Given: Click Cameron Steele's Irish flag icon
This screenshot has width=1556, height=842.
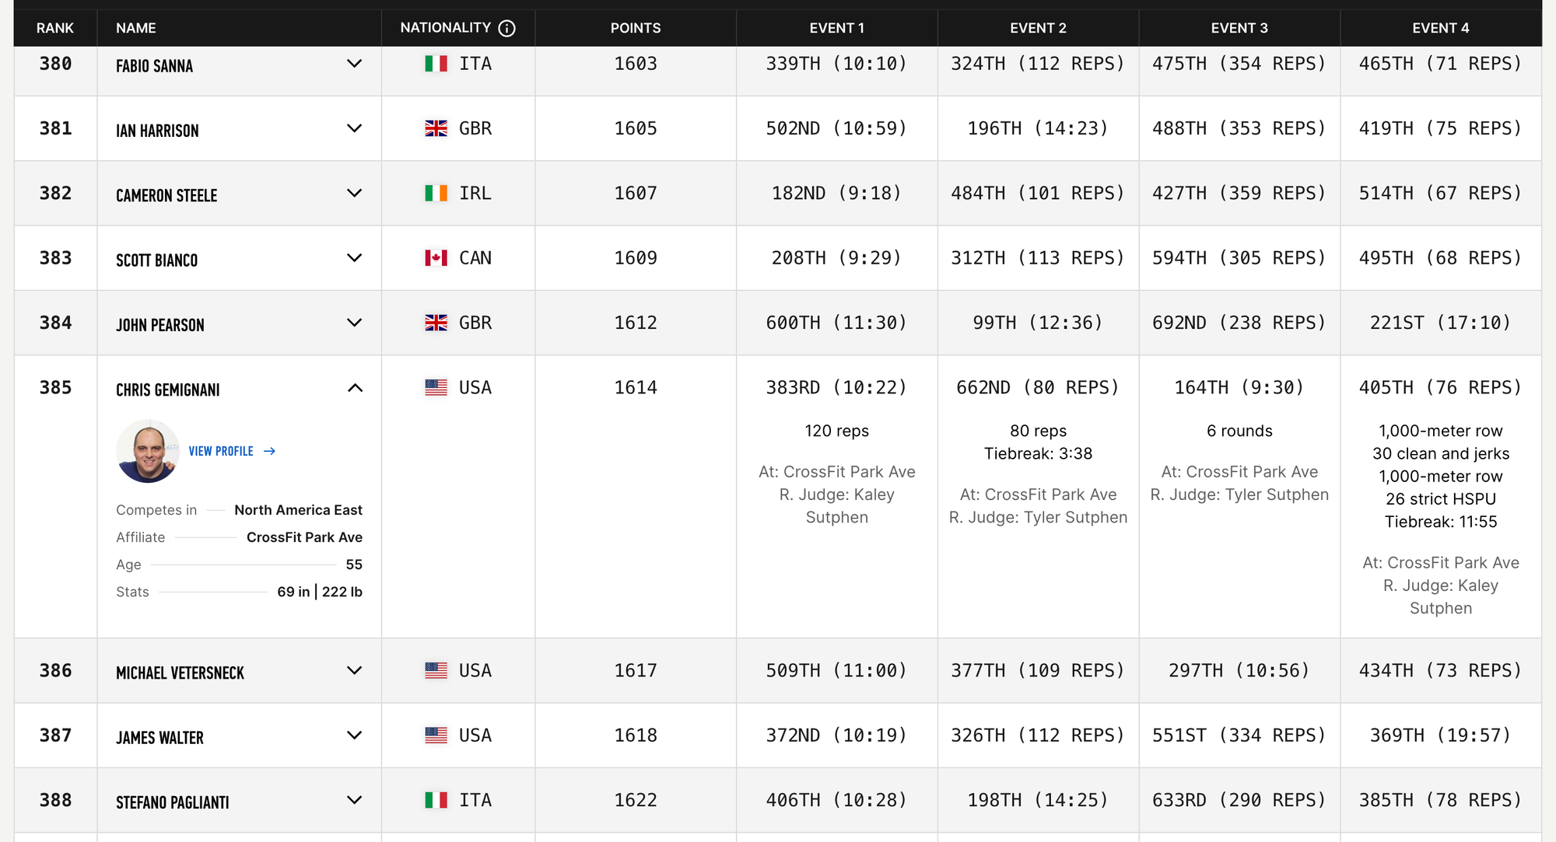Looking at the screenshot, I should pos(436,193).
